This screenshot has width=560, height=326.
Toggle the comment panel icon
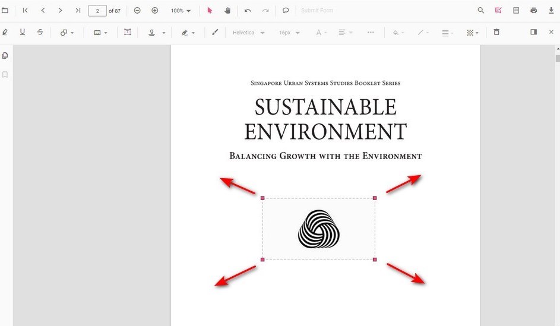click(286, 11)
